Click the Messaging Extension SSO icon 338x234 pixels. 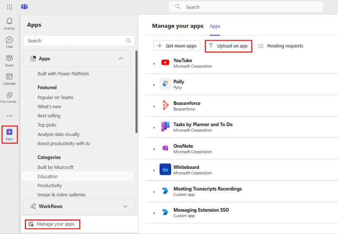coord(165,212)
